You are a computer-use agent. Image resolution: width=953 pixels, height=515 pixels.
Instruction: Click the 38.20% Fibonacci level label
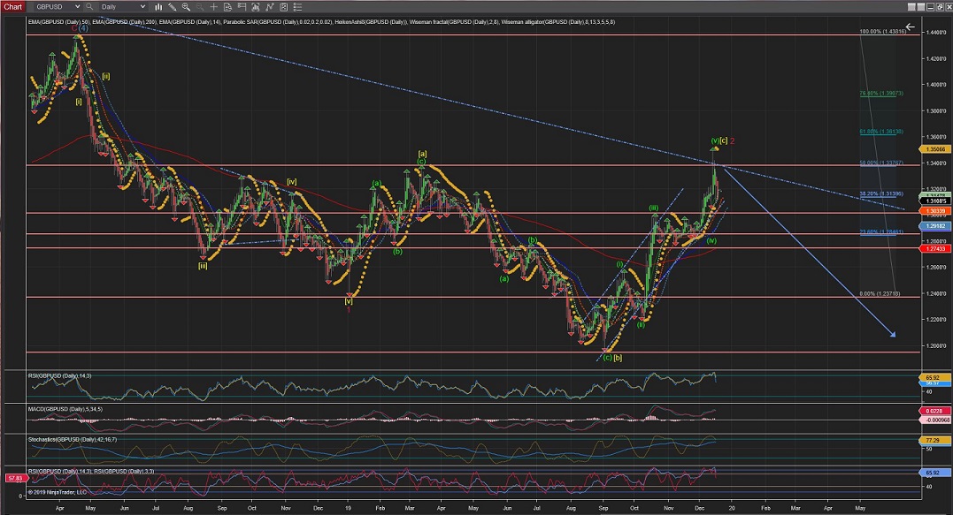[881, 193]
